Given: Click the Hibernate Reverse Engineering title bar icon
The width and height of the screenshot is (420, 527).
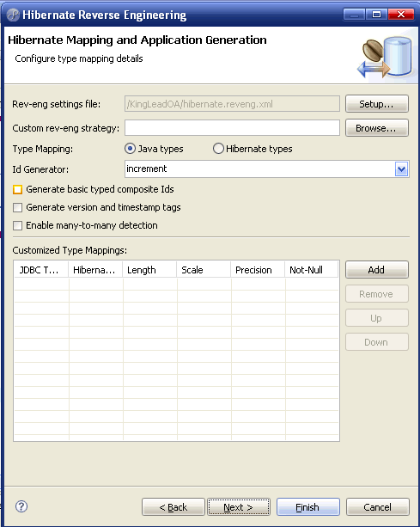Looking at the screenshot, I should 13,15.
